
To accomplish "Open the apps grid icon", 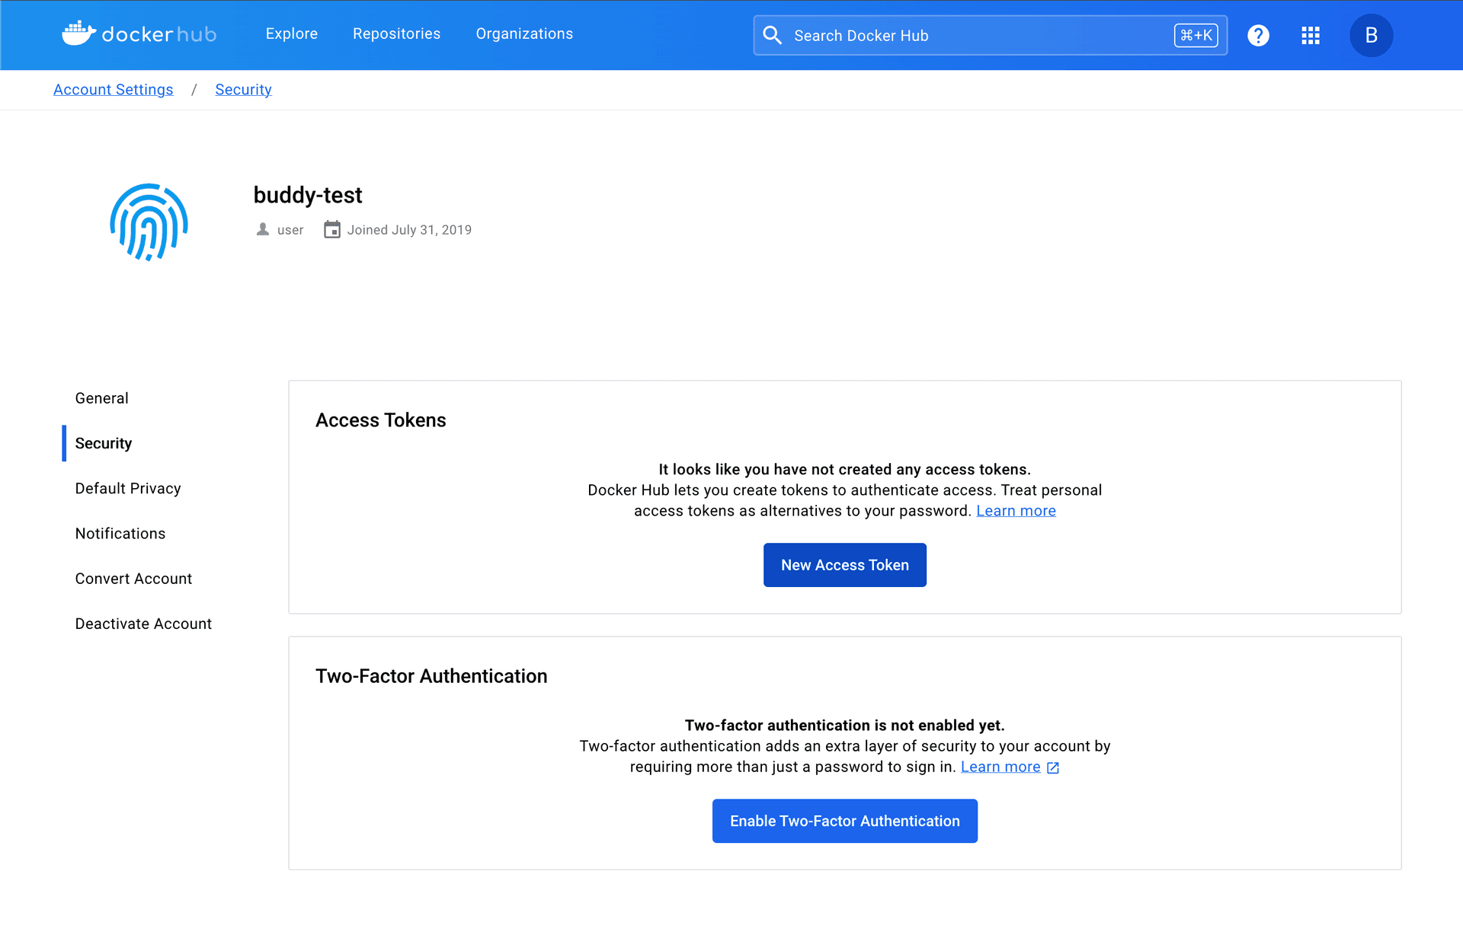I will (1310, 35).
